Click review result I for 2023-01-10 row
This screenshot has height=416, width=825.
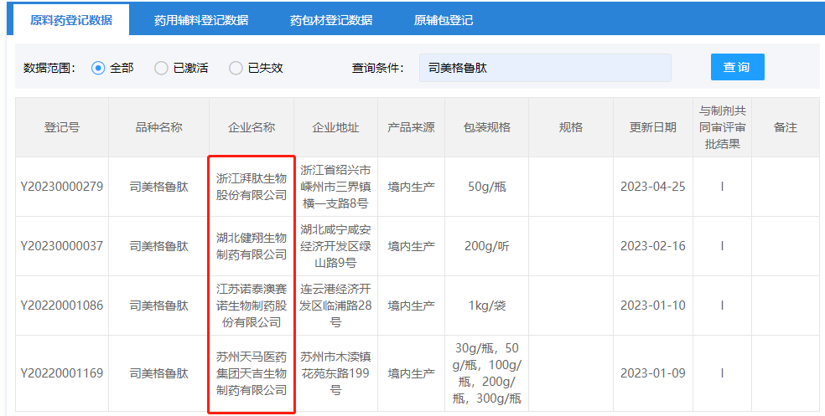pyautogui.click(x=723, y=306)
